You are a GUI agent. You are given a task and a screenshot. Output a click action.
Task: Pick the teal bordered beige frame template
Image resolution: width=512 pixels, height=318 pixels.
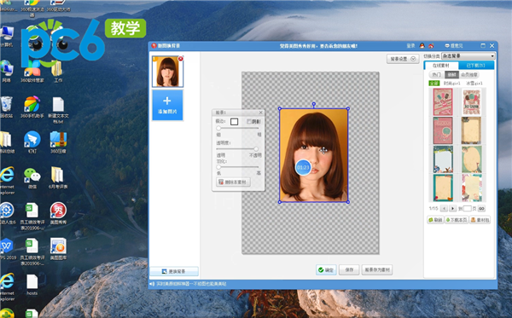coord(443,188)
